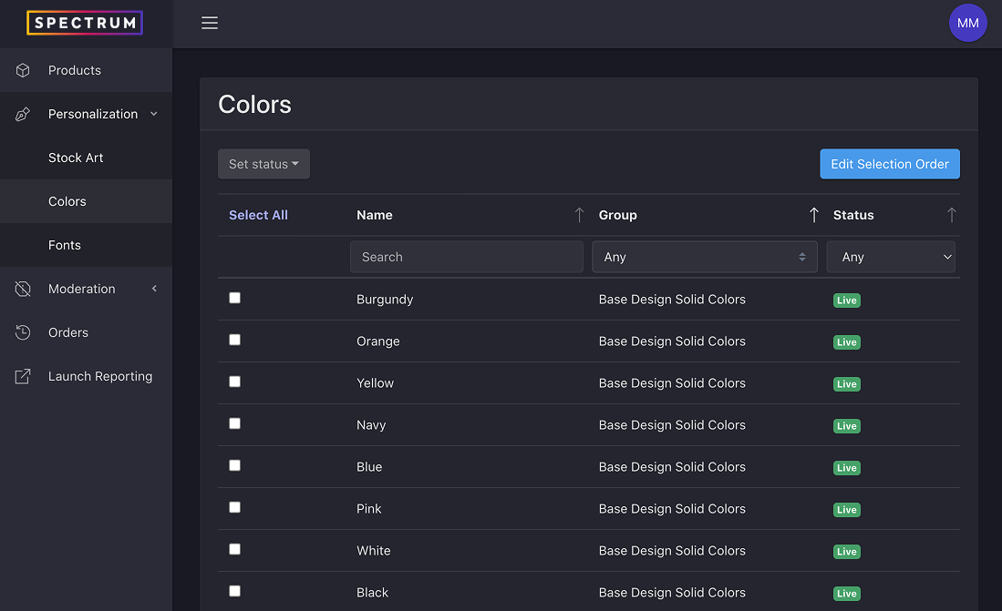Click Base Design Solid Colors in Burgundy row
This screenshot has width=1002, height=611.
point(672,300)
